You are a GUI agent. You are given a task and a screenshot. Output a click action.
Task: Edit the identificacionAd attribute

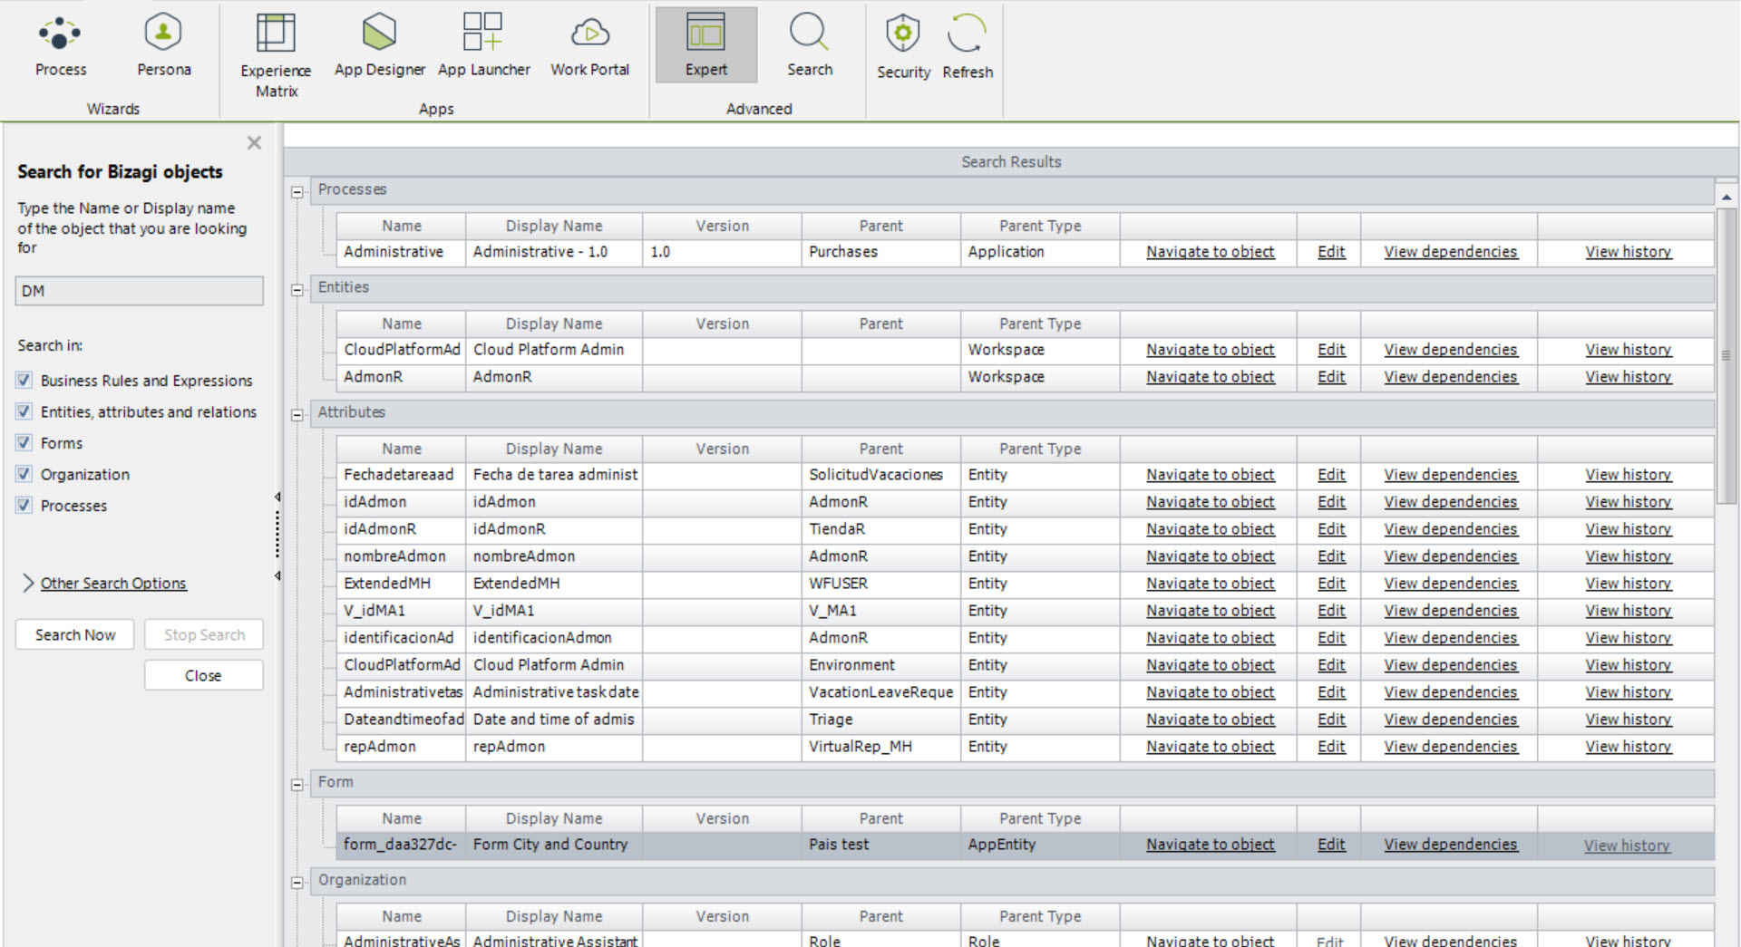tap(1331, 638)
